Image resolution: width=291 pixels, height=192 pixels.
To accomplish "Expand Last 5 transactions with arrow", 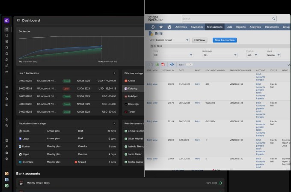I will (x=114, y=73).
